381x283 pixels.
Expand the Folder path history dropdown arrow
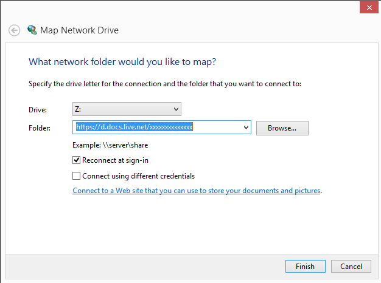click(246, 128)
